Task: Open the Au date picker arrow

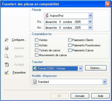Action: click(90, 27)
